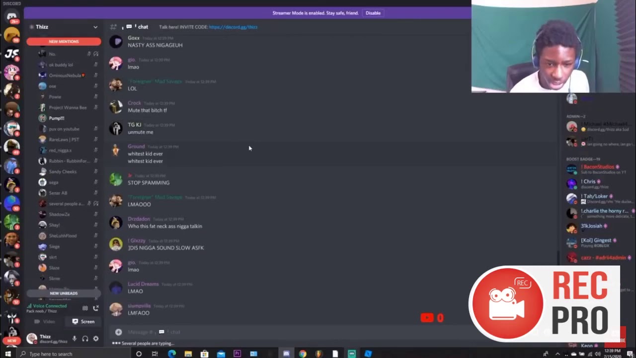
Task: Open the JS server icon in the server list
Action: tap(11, 54)
